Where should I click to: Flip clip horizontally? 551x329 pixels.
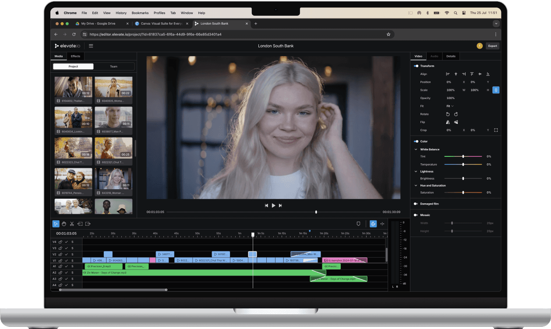(x=448, y=122)
